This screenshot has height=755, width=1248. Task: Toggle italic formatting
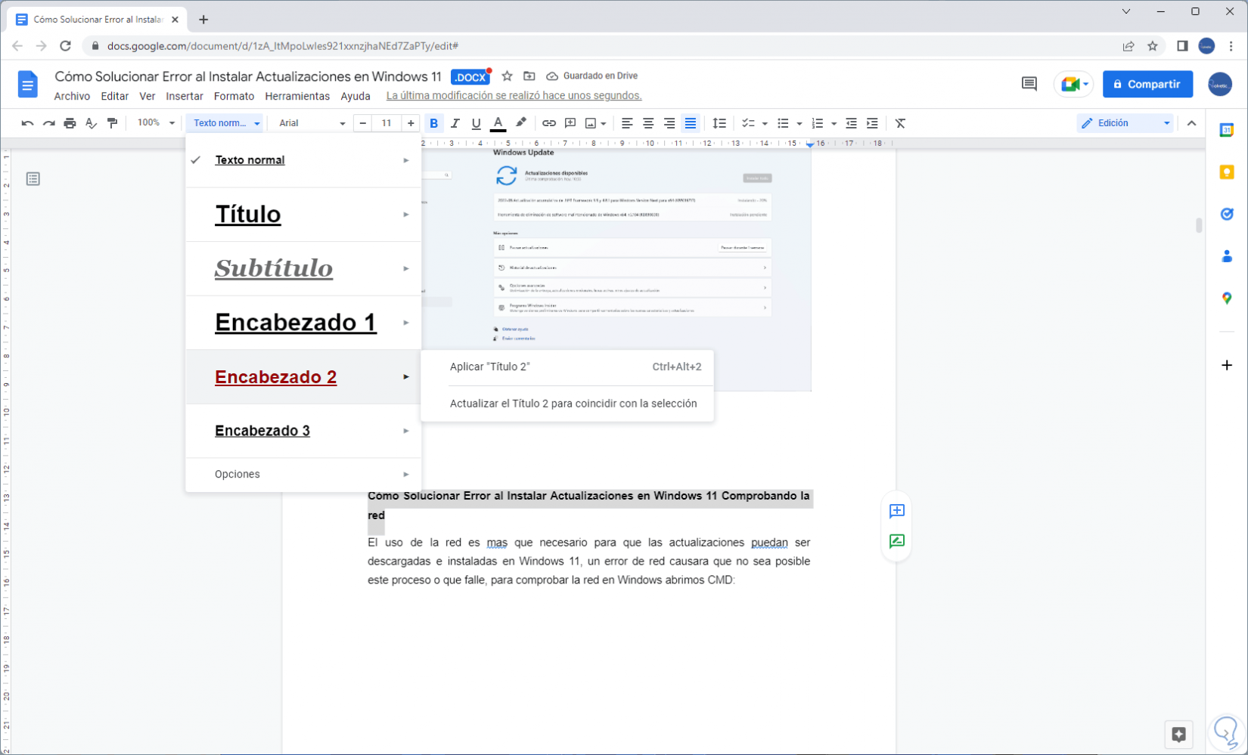coord(455,123)
